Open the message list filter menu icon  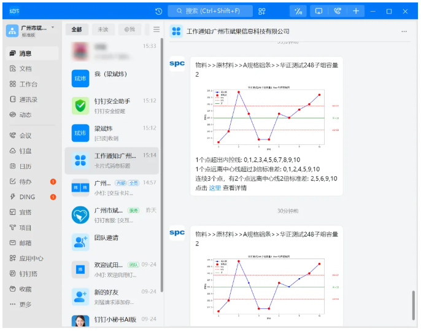pos(156,29)
